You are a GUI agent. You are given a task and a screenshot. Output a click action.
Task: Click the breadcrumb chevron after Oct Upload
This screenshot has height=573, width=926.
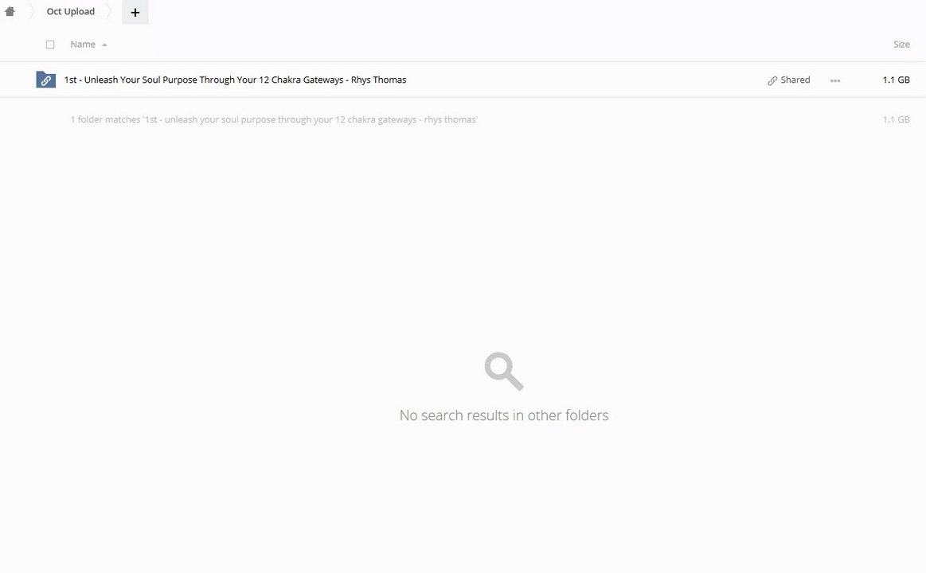tap(109, 12)
